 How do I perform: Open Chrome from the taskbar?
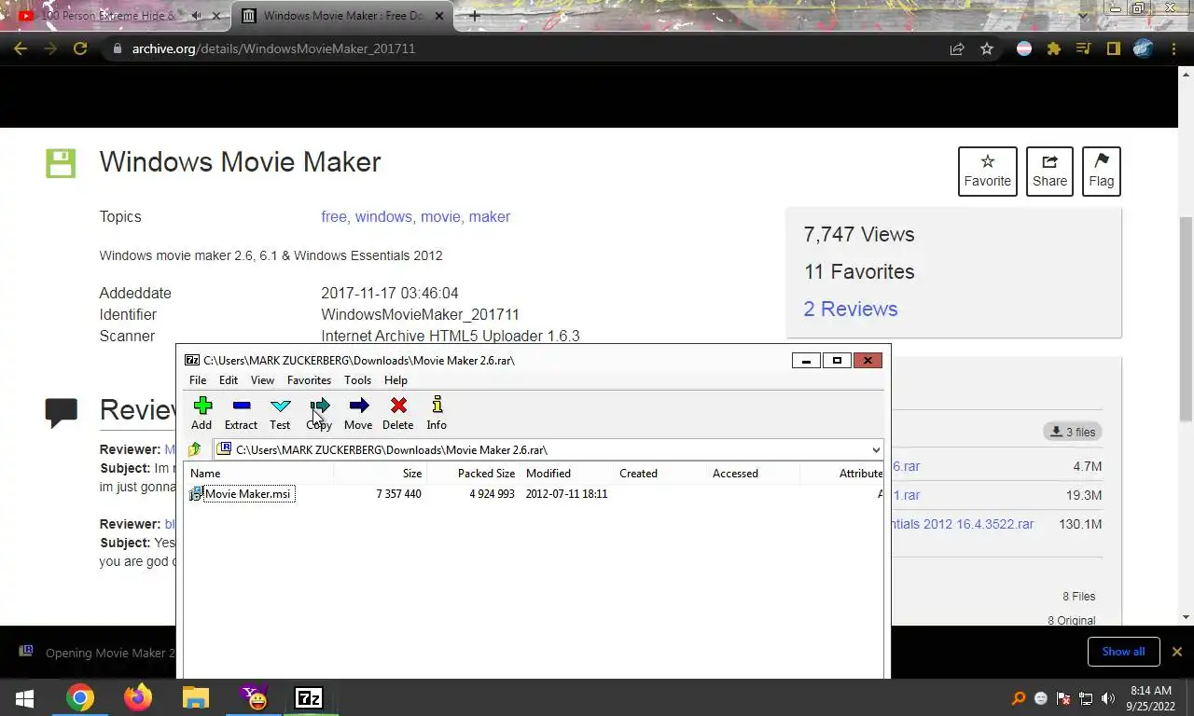pos(80,697)
